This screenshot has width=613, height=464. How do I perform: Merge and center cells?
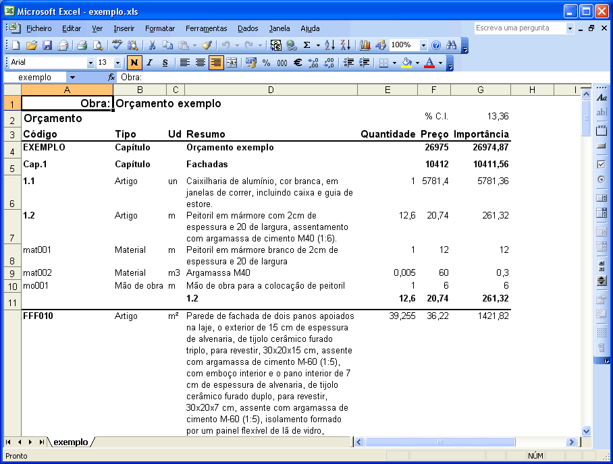coord(232,63)
